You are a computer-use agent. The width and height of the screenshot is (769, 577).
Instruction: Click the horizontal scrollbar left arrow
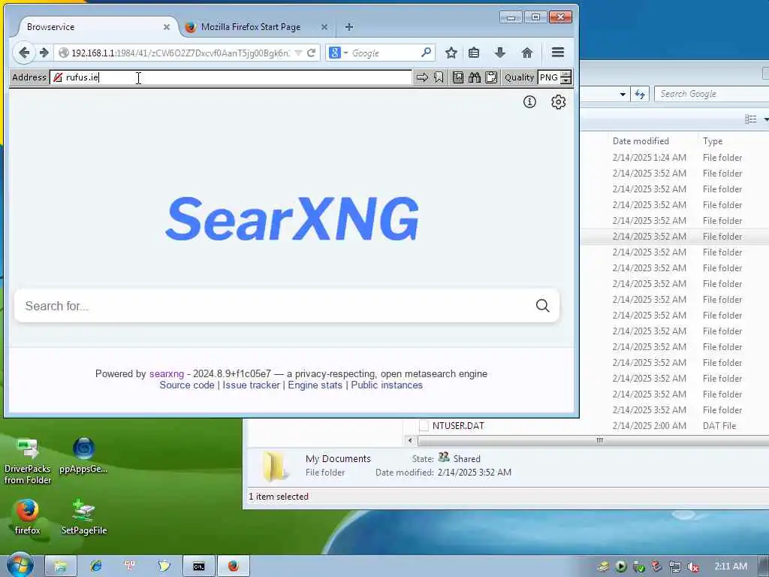(411, 440)
